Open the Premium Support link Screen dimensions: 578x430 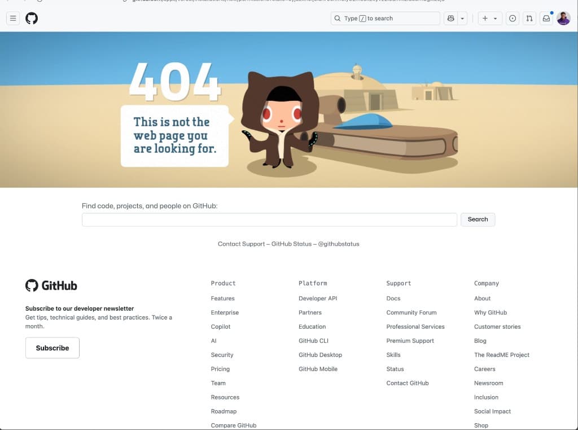(x=410, y=341)
